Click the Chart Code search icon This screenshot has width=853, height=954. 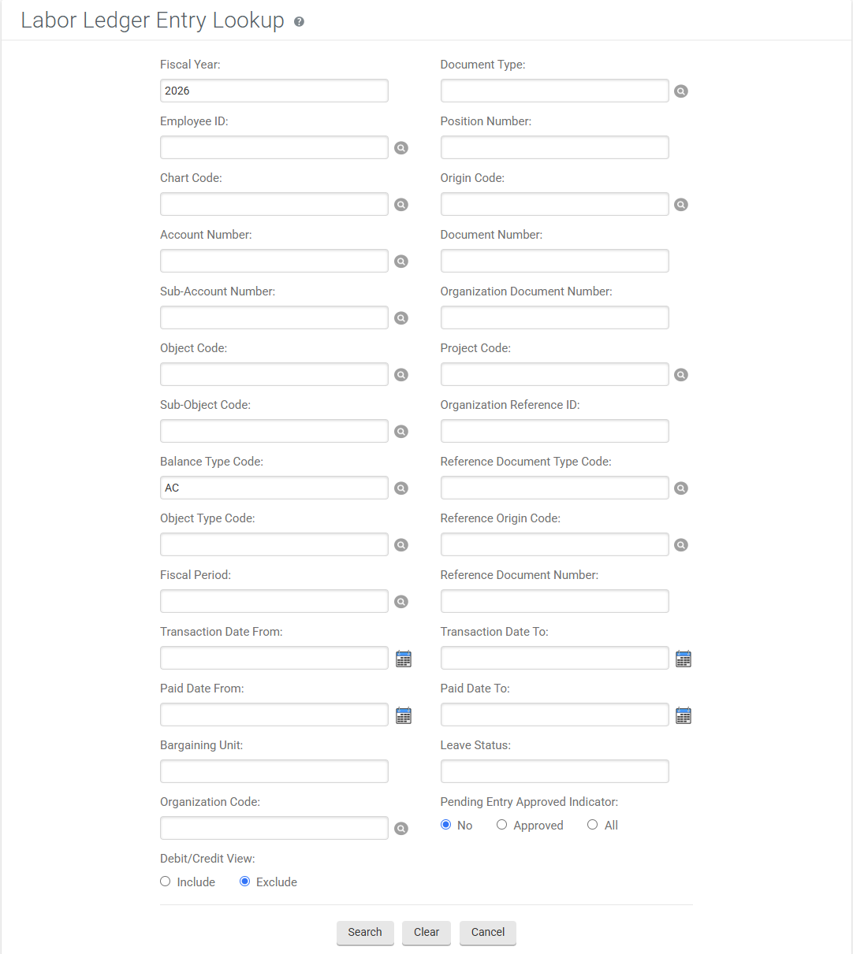pos(401,205)
